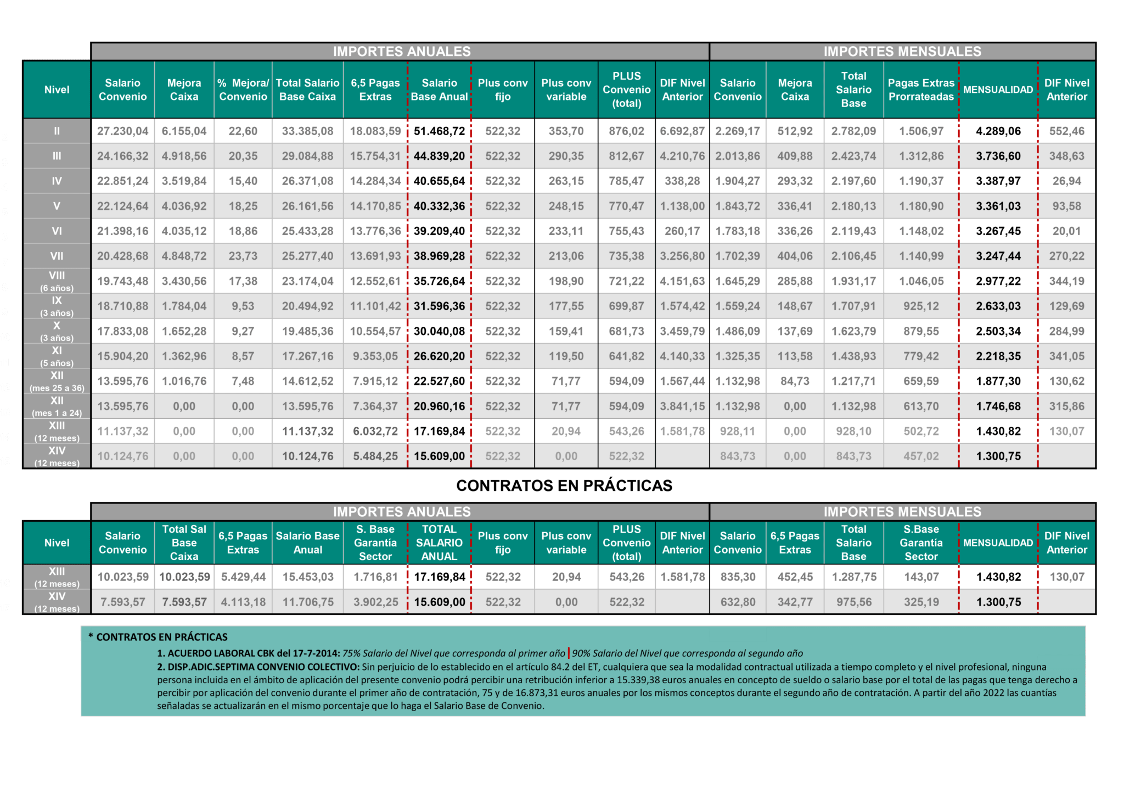Click the value 44.839,20
The height and width of the screenshot is (799, 1124).
(439, 156)
